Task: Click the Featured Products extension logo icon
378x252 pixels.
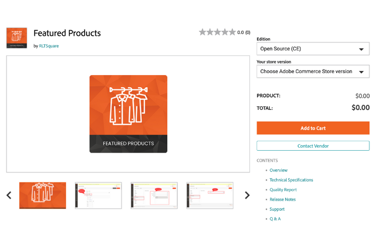Action: point(17,38)
